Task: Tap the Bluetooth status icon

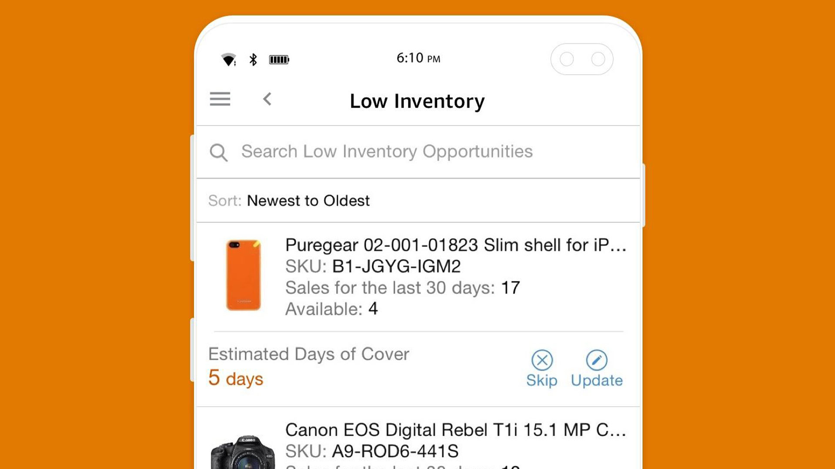Action: (x=253, y=59)
